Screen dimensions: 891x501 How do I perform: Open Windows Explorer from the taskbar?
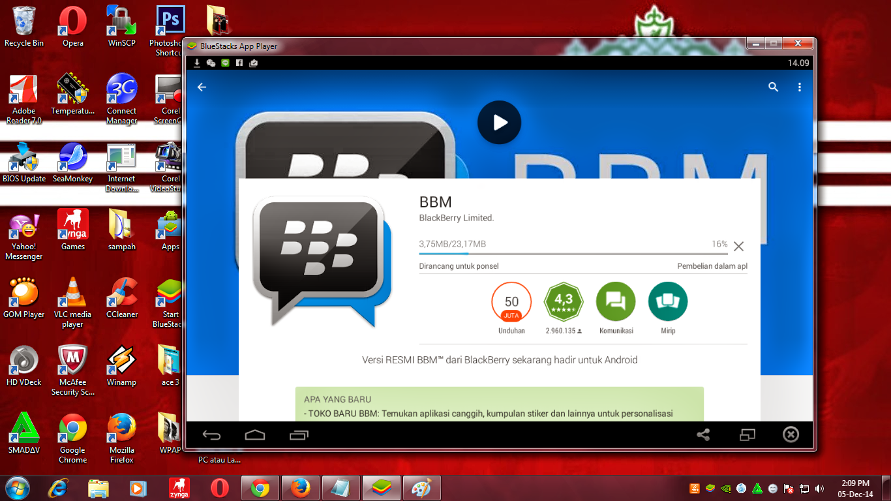click(98, 487)
